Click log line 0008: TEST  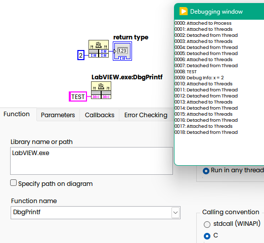pos(186,72)
